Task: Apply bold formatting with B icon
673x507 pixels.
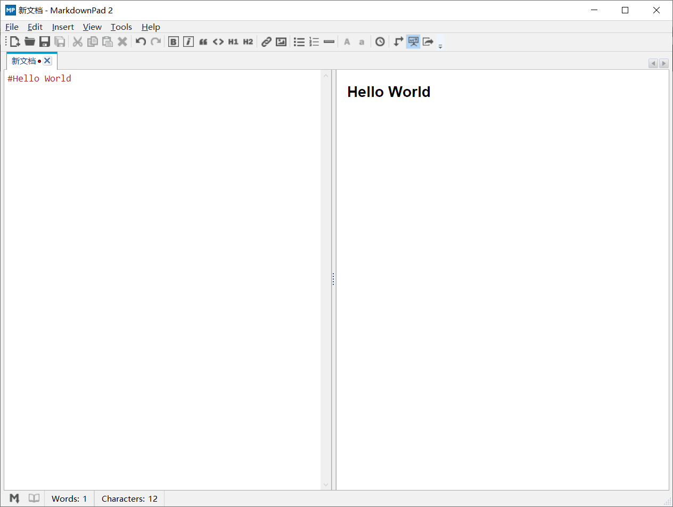Action: (x=174, y=42)
